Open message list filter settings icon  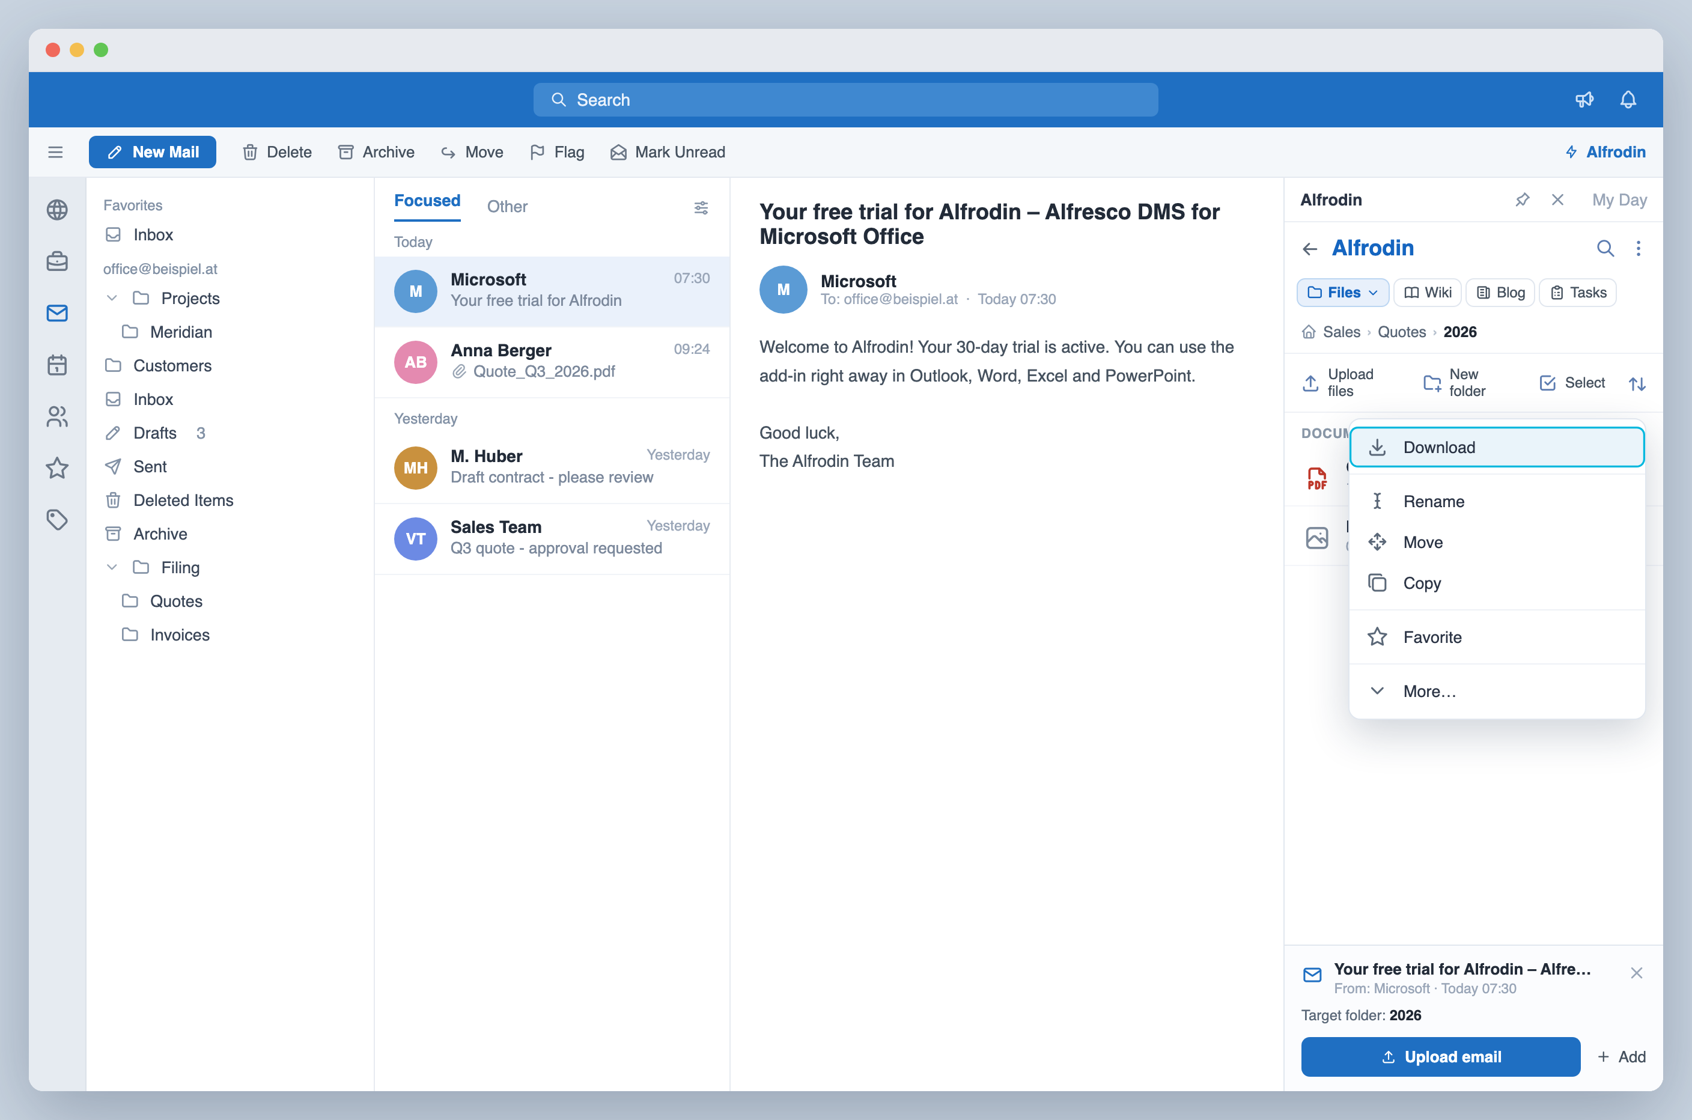click(x=701, y=208)
